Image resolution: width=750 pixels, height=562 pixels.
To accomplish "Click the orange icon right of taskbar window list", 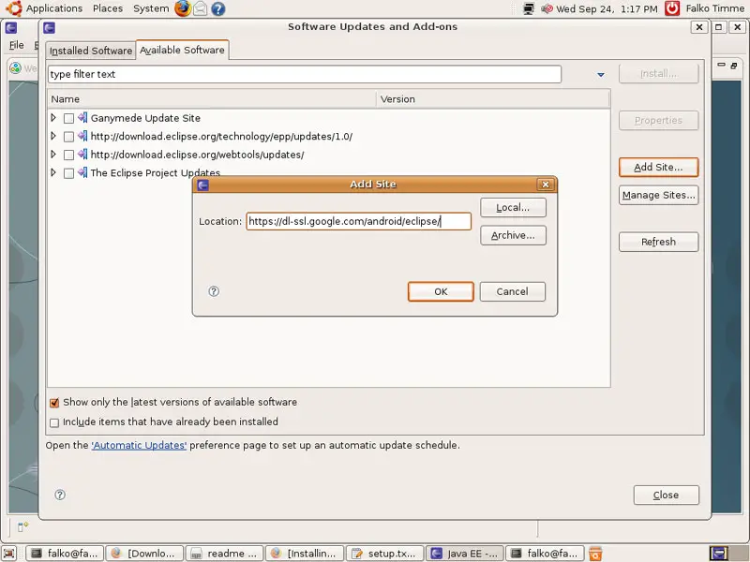I will click(595, 553).
